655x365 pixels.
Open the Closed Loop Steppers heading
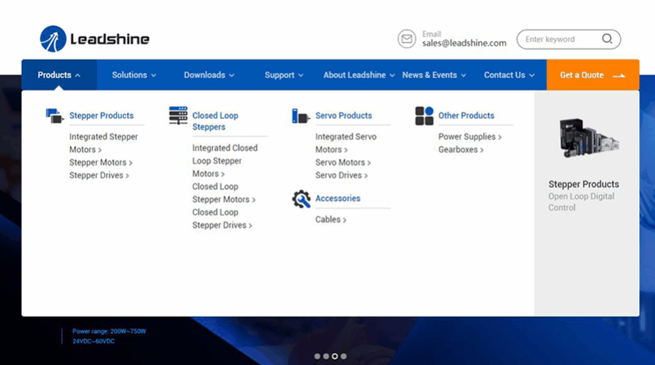[215, 121]
